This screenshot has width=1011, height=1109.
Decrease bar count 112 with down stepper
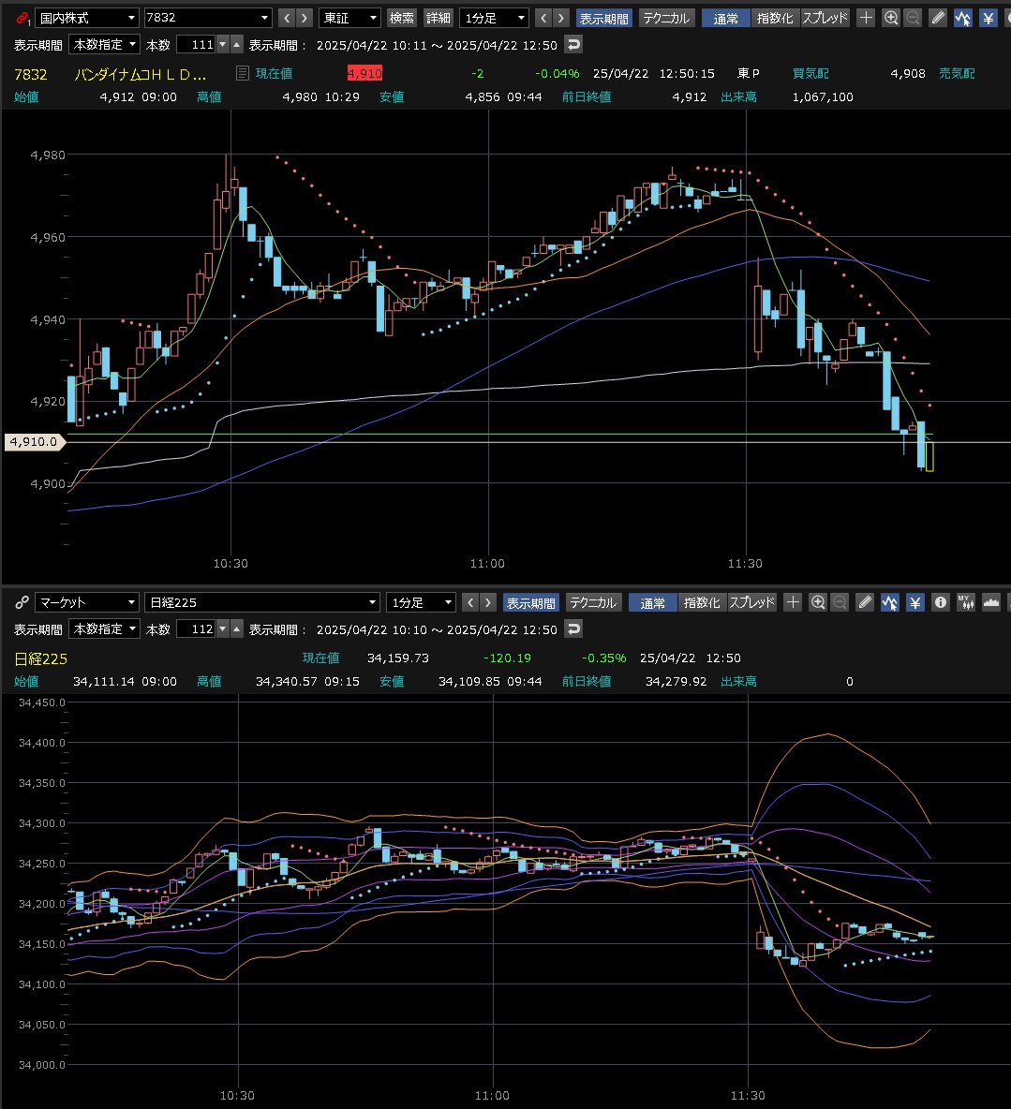(x=223, y=628)
